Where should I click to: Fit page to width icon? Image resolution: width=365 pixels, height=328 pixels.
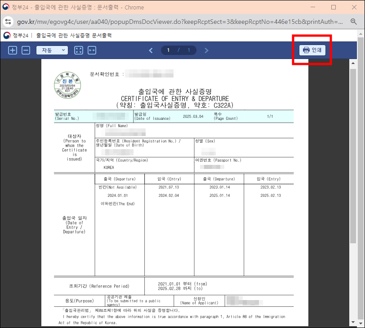click(92, 50)
